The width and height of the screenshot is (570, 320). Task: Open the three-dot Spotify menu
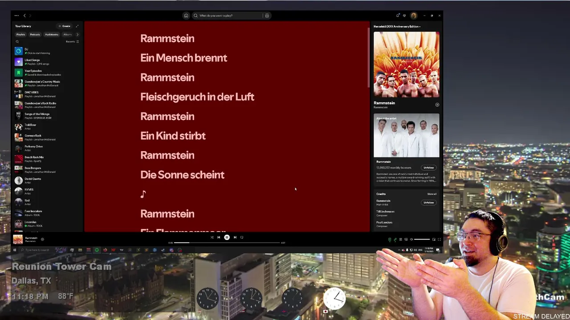pos(16,16)
